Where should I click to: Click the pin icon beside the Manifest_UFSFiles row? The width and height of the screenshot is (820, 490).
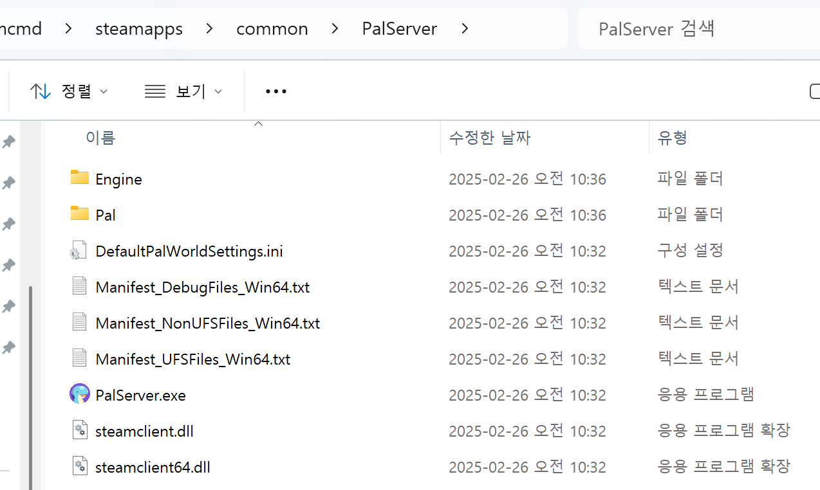coord(9,348)
